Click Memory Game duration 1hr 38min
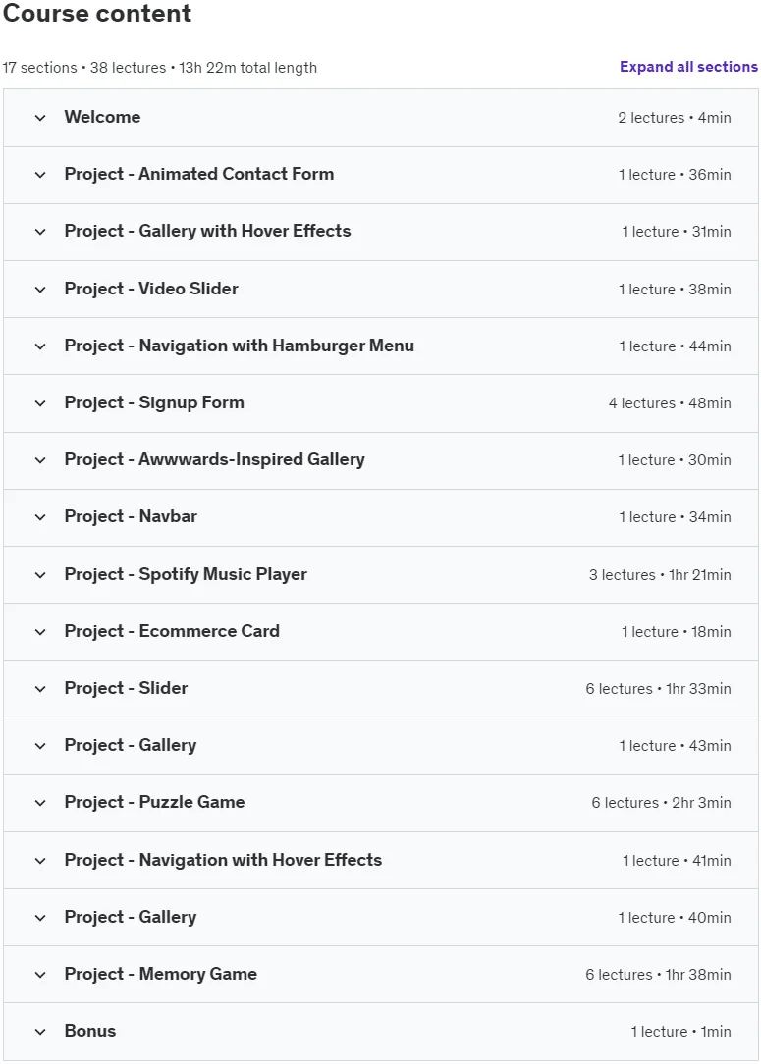 [698, 975]
